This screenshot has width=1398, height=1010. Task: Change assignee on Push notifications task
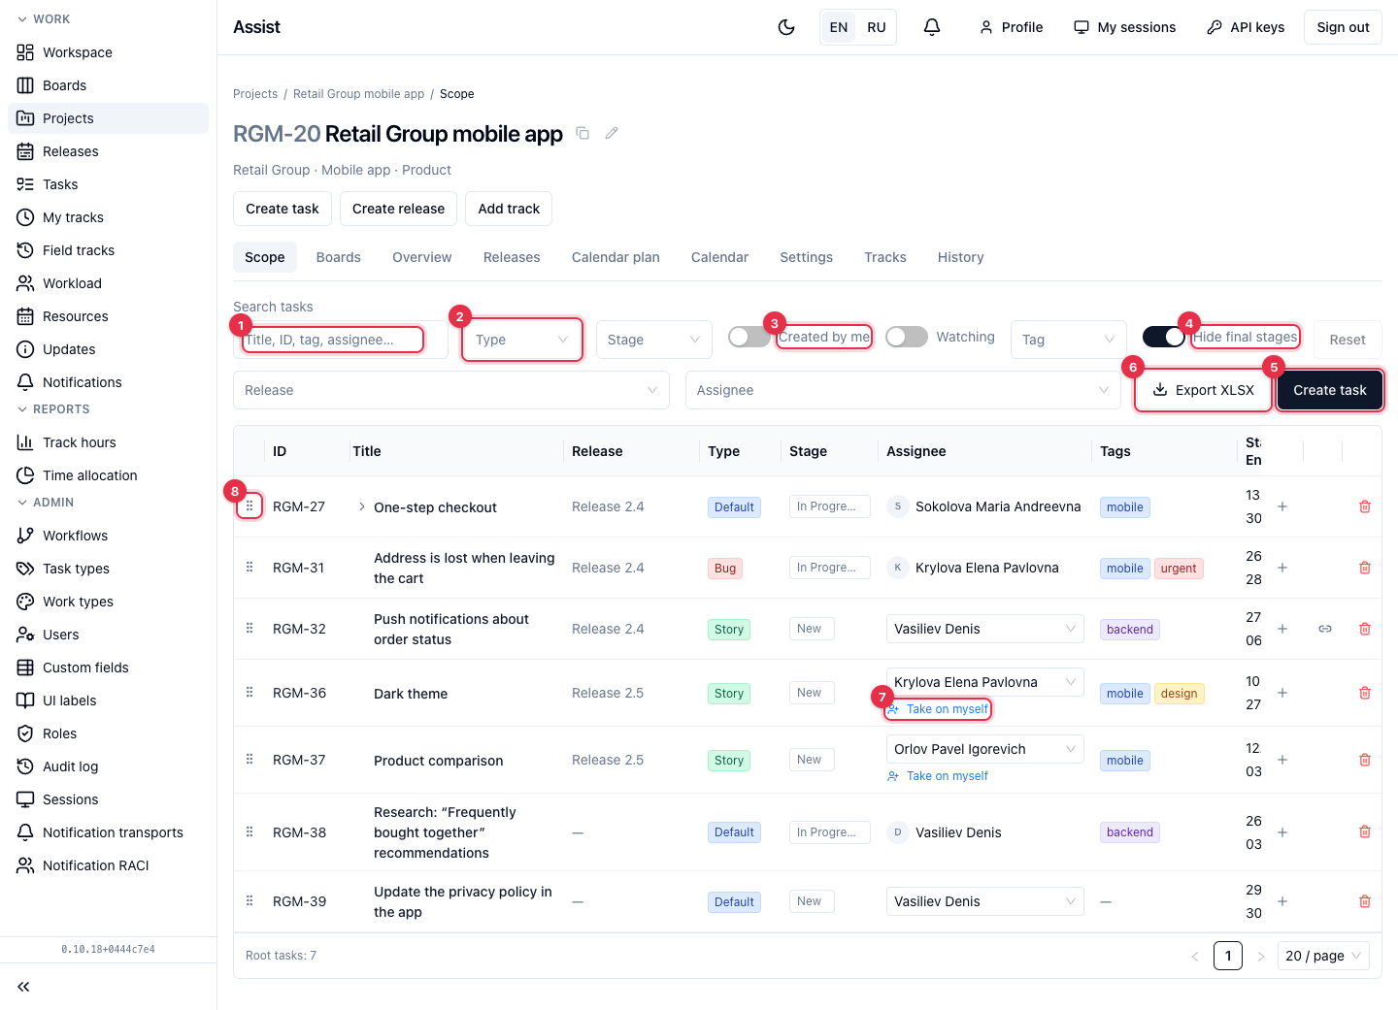(985, 629)
